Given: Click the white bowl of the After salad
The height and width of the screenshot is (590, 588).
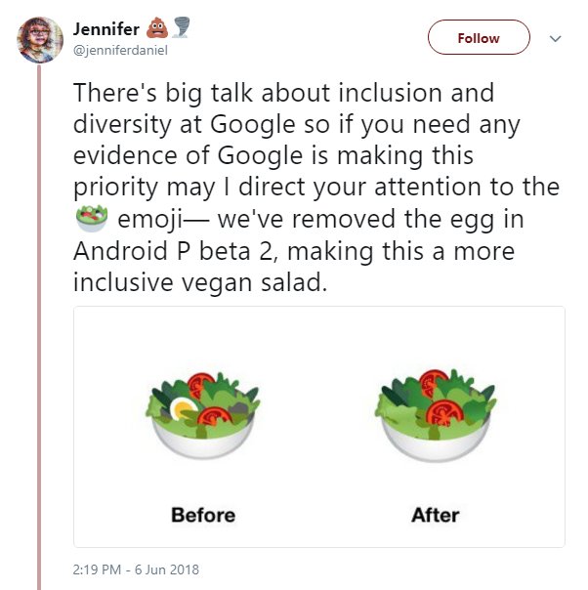Looking at the screenshot, I should 435,442.
